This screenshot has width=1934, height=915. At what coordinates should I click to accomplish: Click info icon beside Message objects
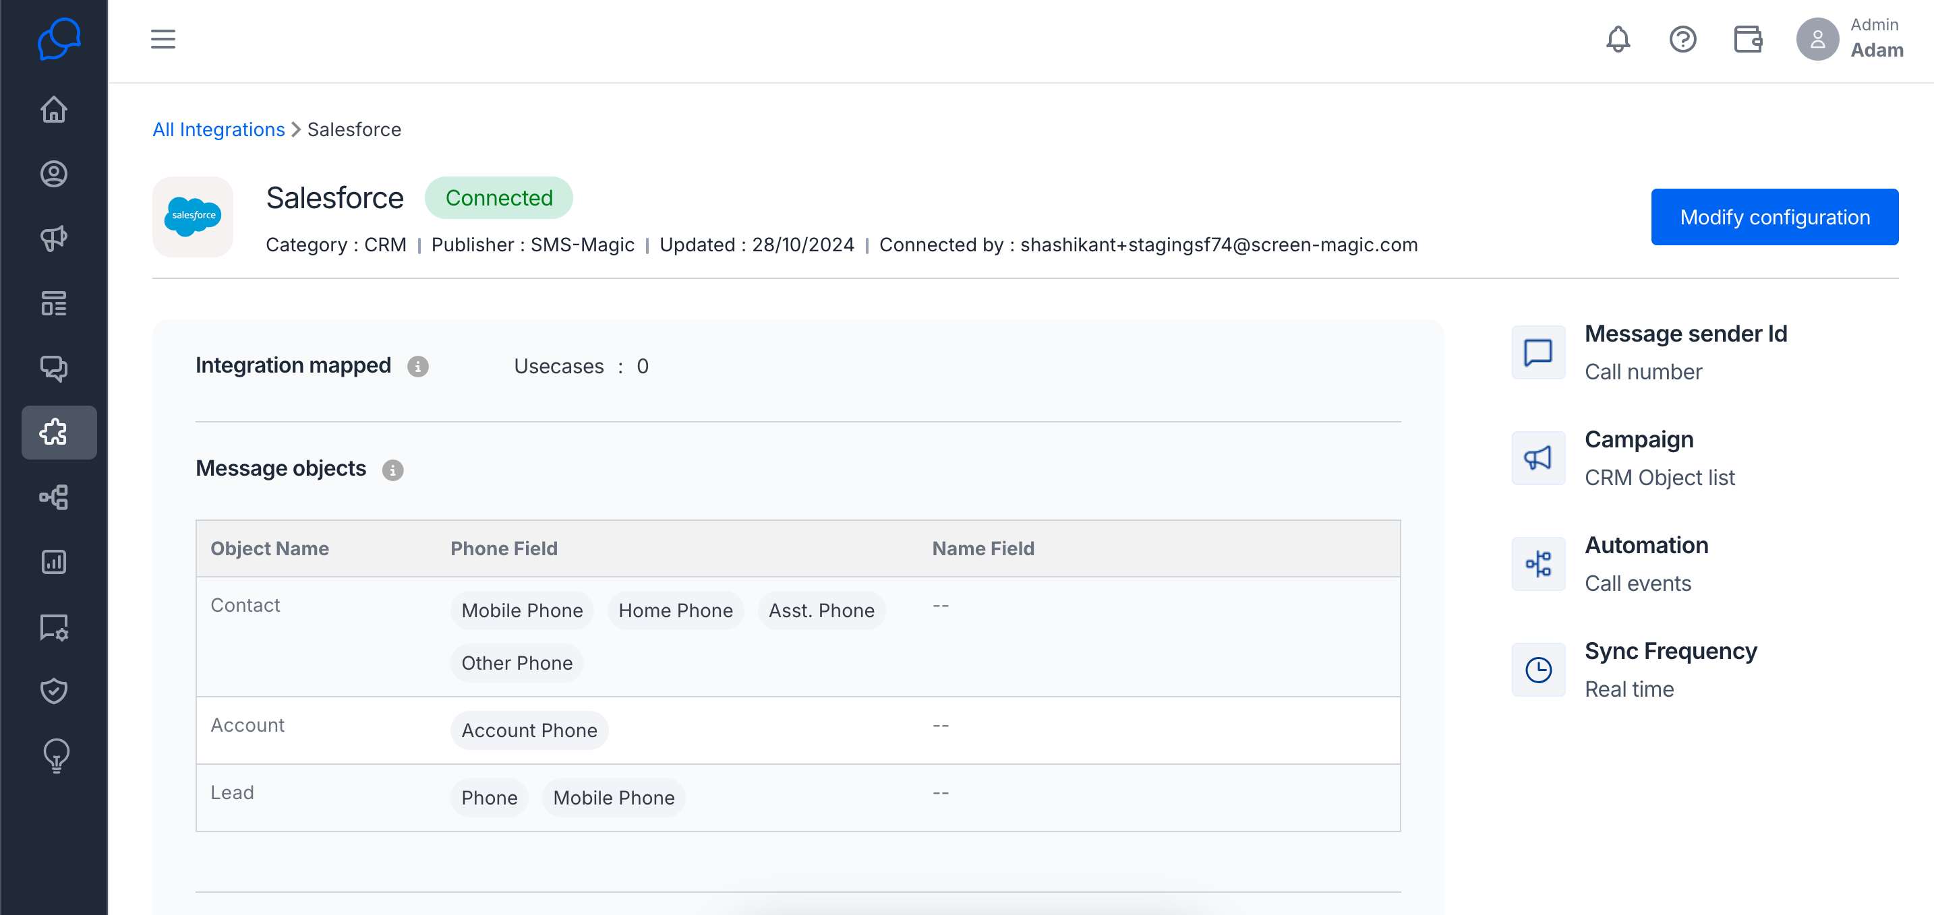click(392, 470)
